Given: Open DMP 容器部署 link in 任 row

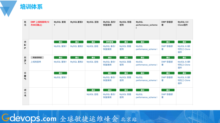Looking at the screenshot, I should point(167,79).
